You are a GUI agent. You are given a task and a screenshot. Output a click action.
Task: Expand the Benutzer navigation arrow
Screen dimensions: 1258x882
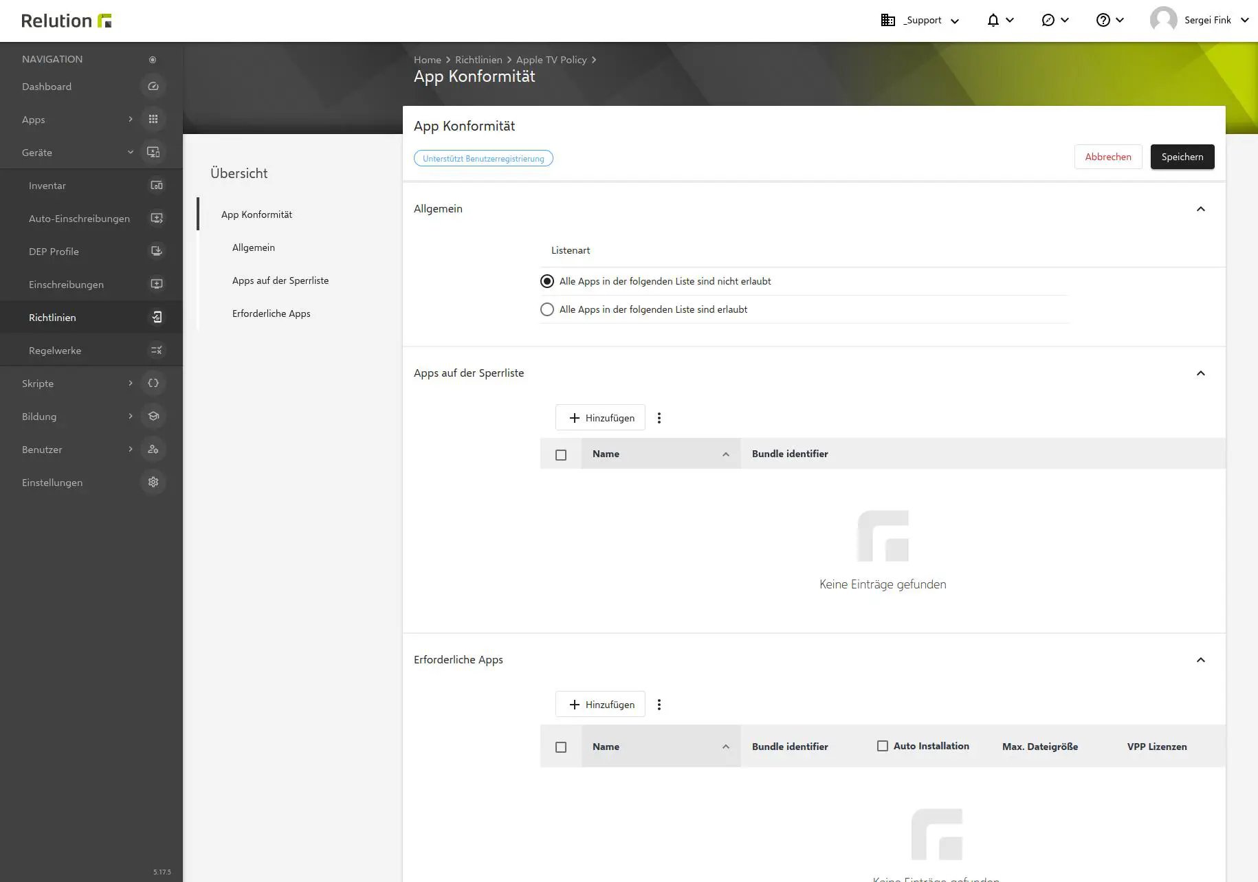[131, 450]
